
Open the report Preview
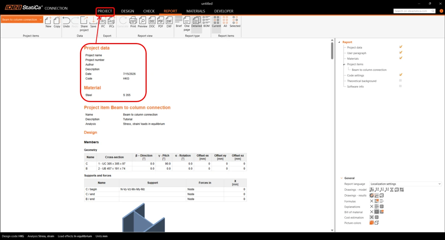[x=142, y=22]
